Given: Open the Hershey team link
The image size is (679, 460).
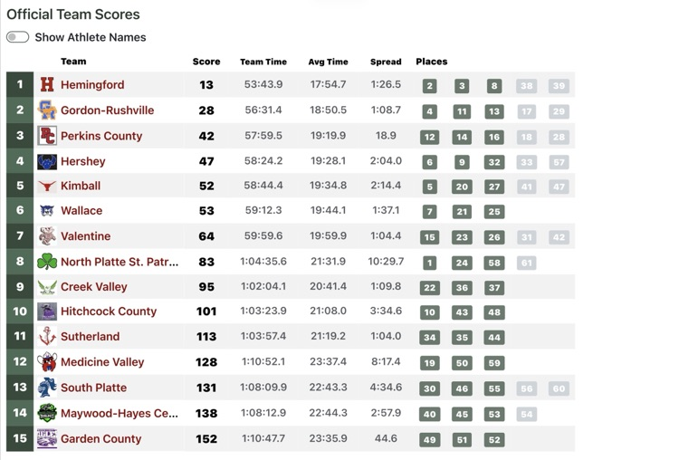Looking at the screenshot, I should [83, 161].
